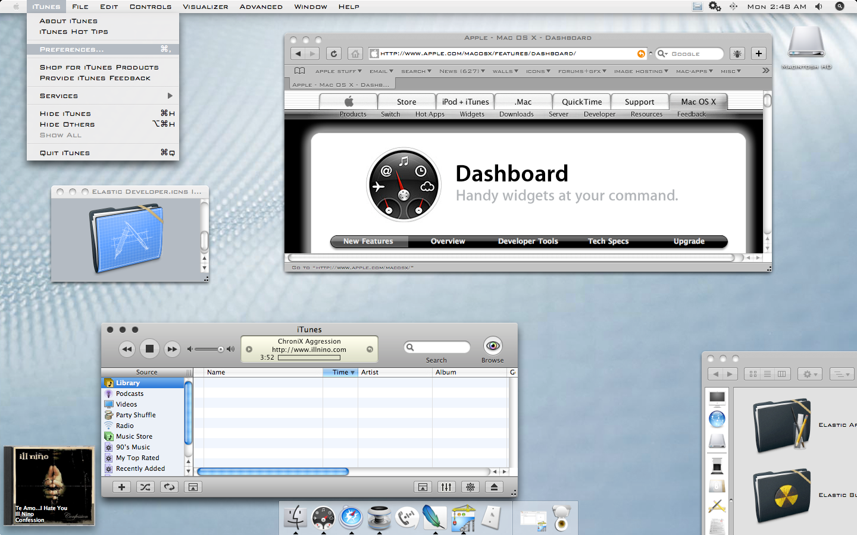Add a bookmark with Safari plus button

[759, 53]
